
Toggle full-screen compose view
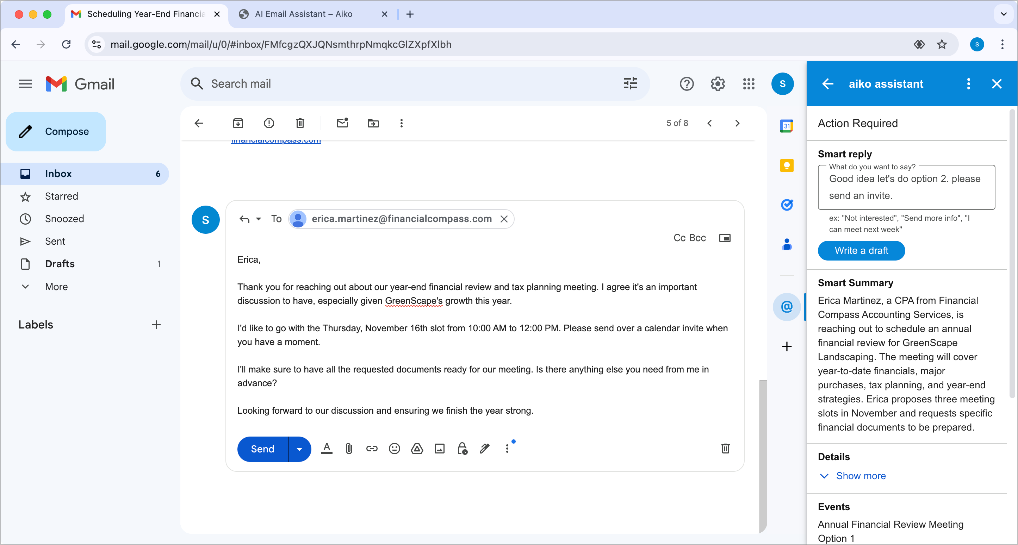725,238
